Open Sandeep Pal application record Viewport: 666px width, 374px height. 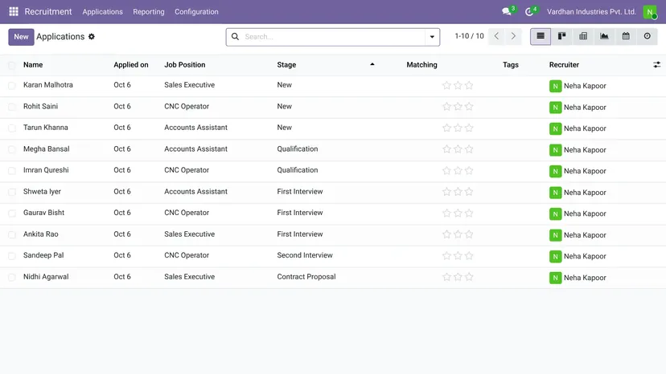tap(43, 255)
